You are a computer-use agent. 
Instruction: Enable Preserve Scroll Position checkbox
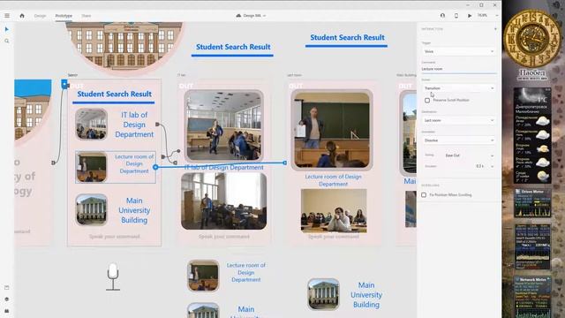[x=427, y=100]
